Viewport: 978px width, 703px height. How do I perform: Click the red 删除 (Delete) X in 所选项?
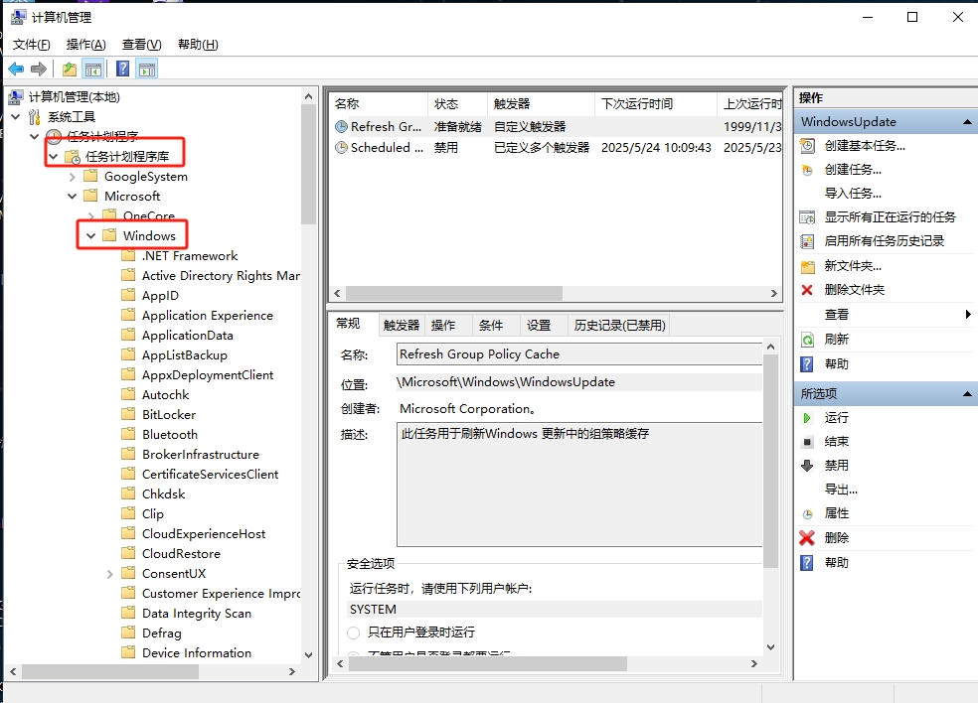(x=807, y=537)
